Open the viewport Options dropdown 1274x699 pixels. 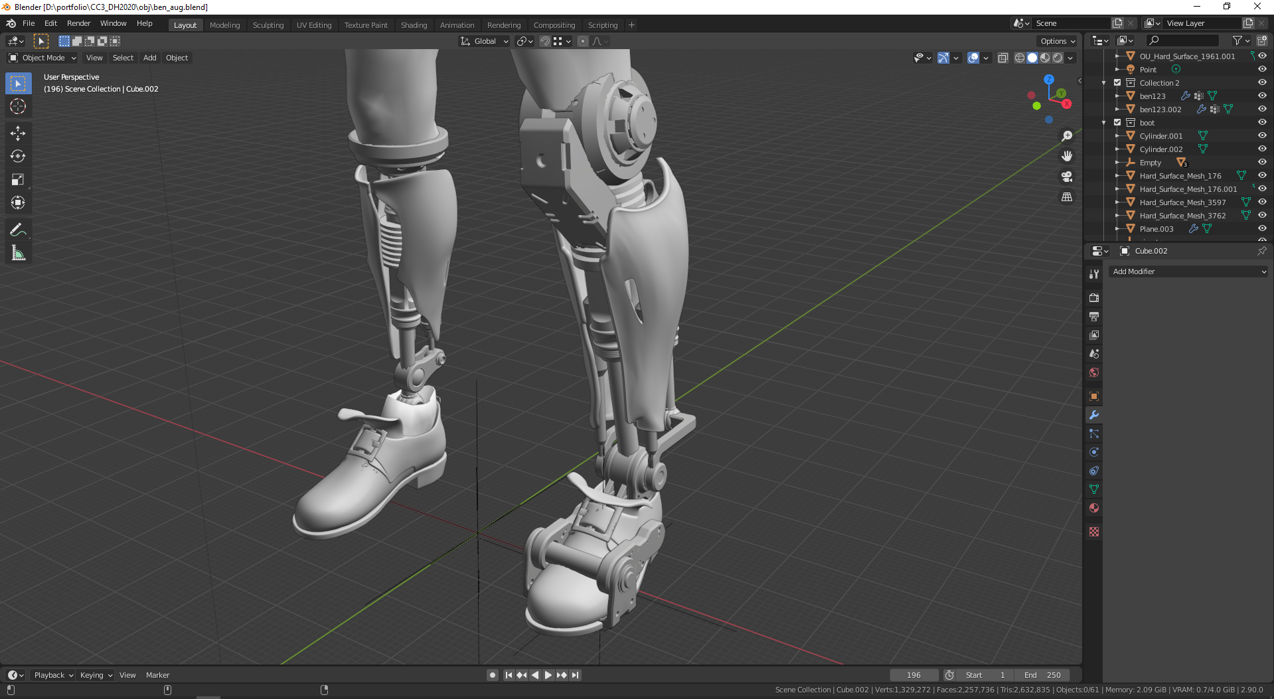(1058, 41)
